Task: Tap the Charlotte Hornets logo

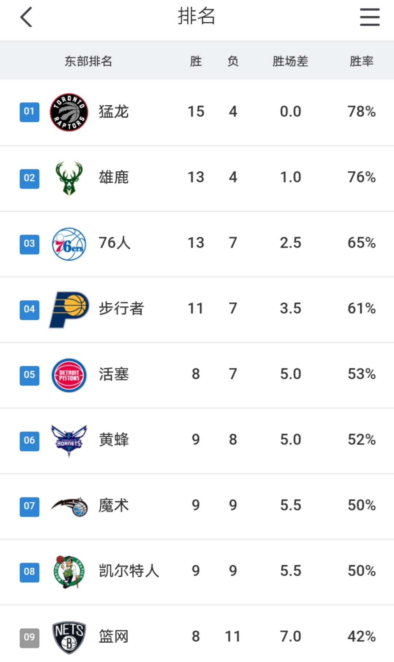Action: (x=69, y=440)
